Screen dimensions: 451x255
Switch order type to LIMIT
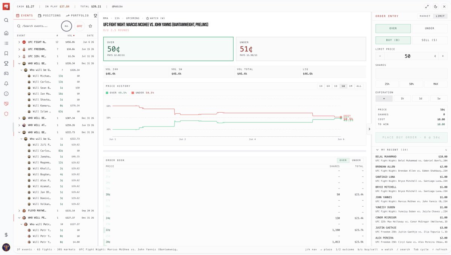point(440,16)
